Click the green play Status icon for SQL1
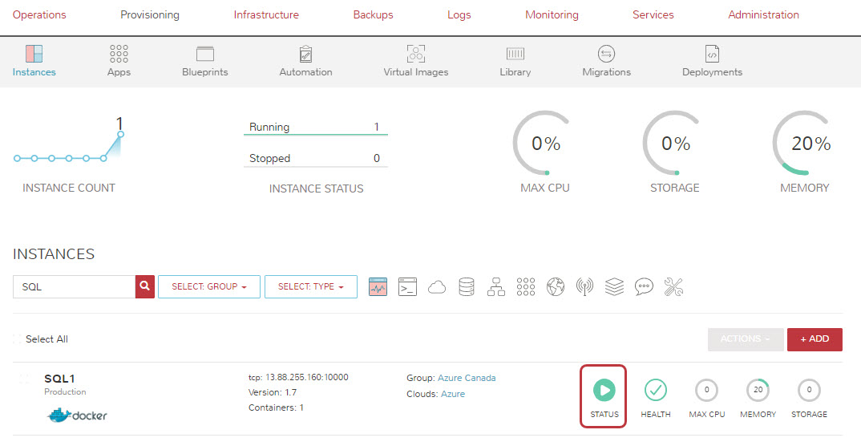This screenshot has height=446, width=861. [x=604, y=391]
